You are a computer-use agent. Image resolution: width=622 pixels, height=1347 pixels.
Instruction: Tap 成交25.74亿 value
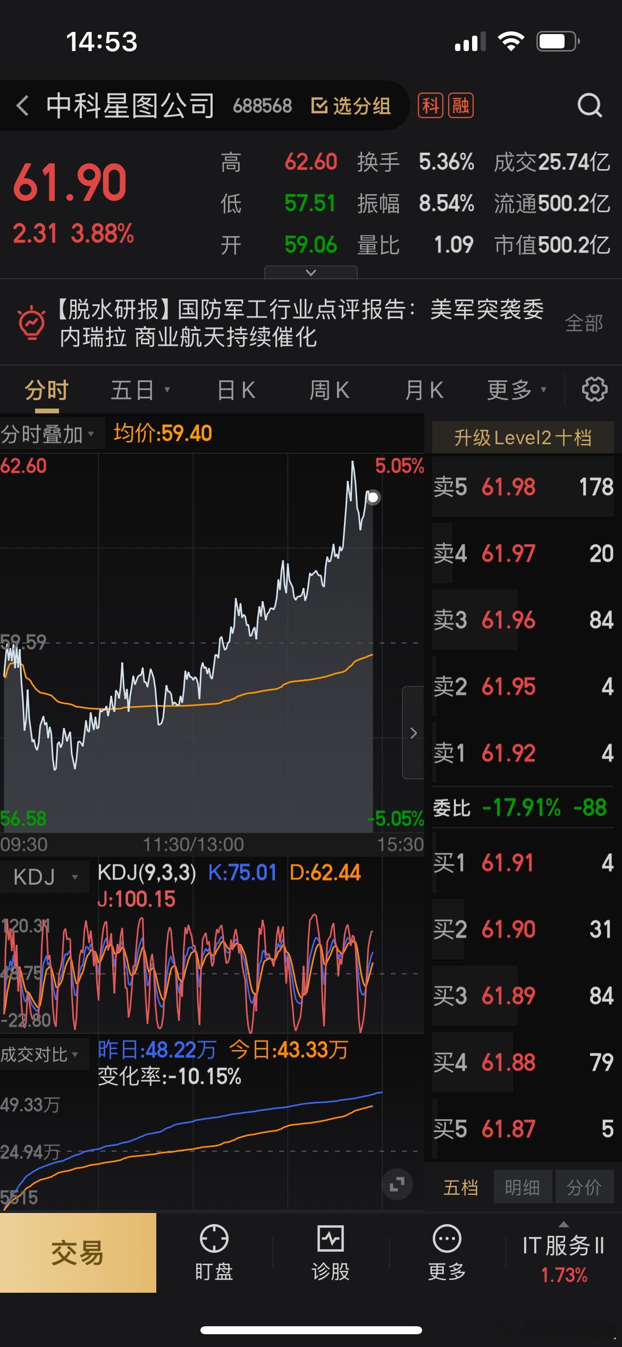click(552, 162)
